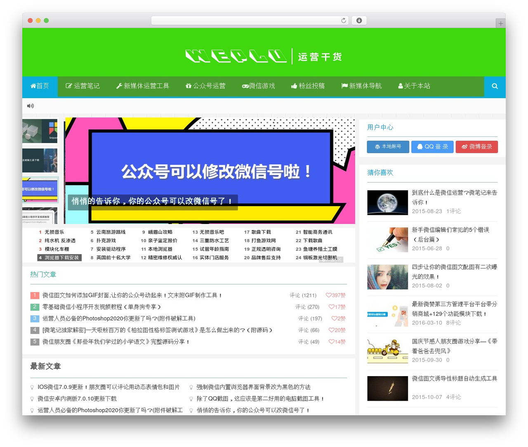Reload the page with the refresh icon
528x447 pixels.
[343, 21]
